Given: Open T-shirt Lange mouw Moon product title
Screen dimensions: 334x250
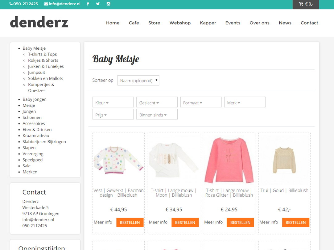Looking at the screenshot, I should click(174, 193).
